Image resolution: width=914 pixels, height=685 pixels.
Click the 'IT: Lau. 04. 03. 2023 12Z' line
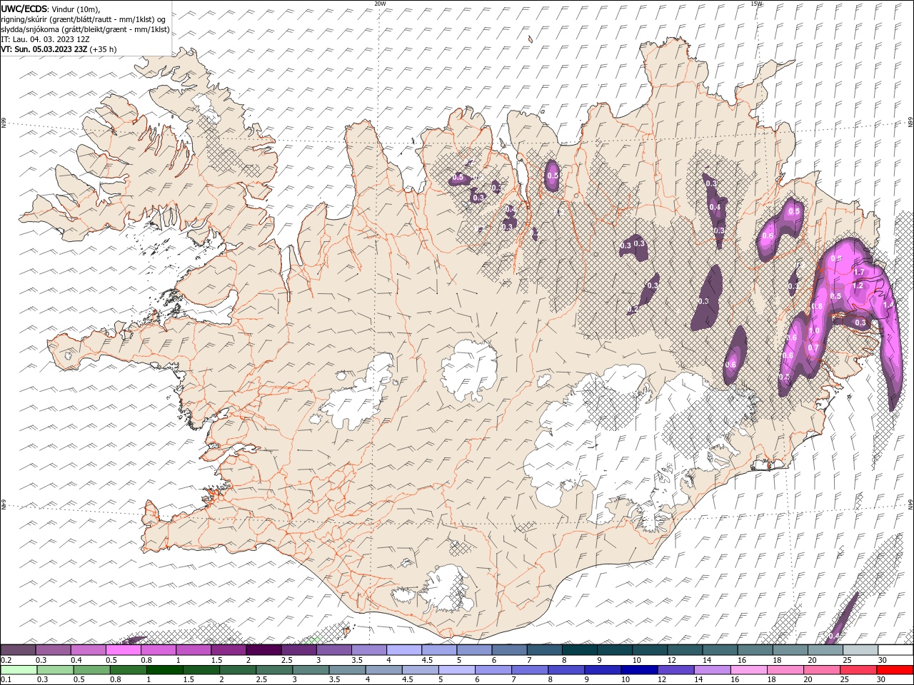click(45, 39)
